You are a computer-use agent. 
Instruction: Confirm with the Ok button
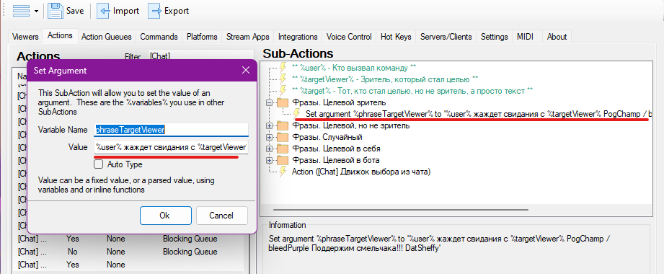165,216
